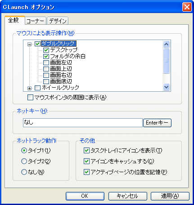Switch to the コーナー tab
This screenshot has width=194, height=205.
click(35, 21)
